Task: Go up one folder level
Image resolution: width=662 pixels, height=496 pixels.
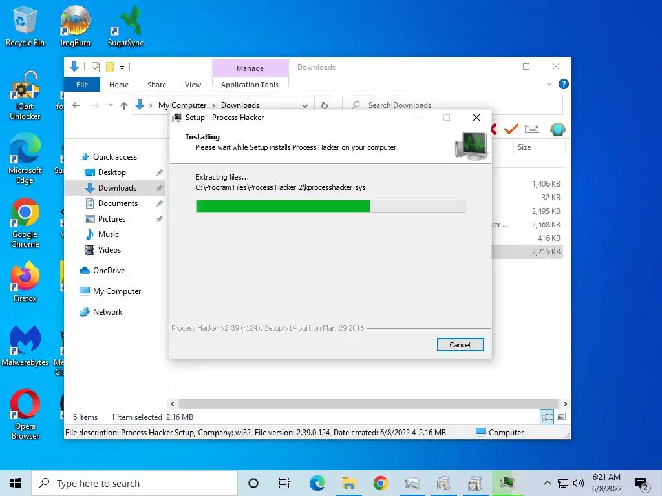Action: [123, 105]
